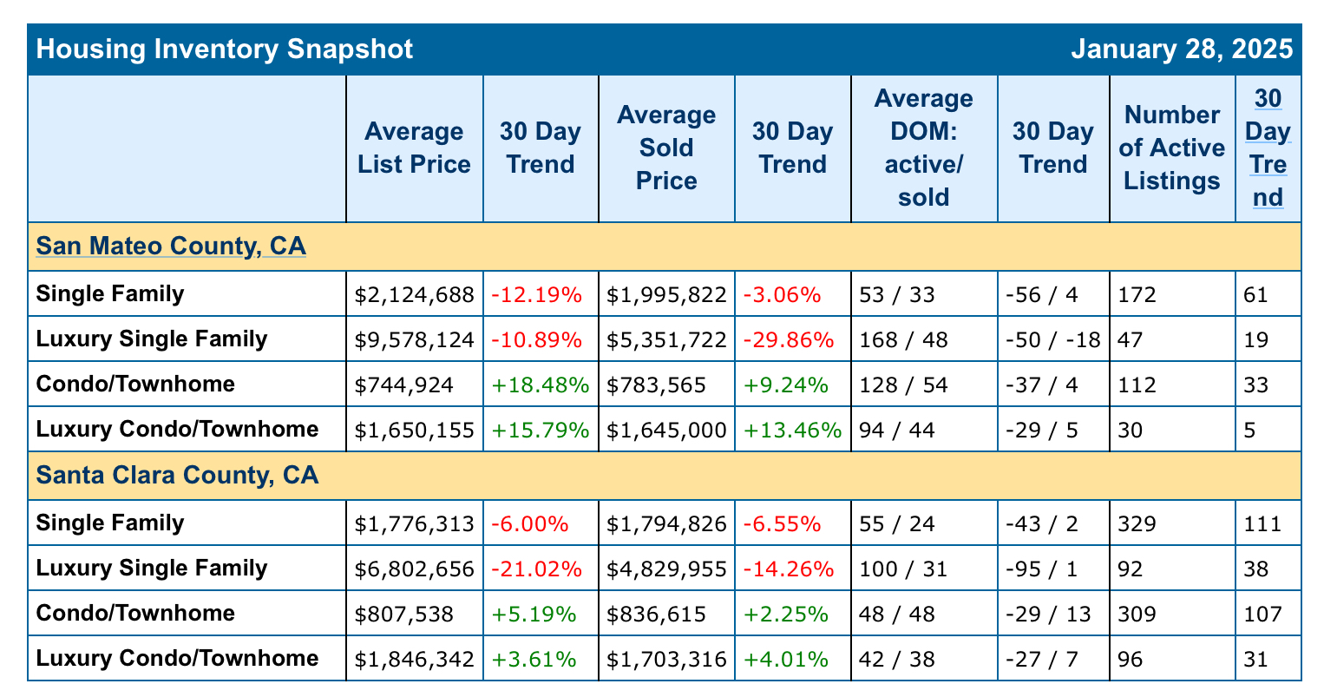Click the Average List Price column header
The height and width of the screenshot is (697, 1324).
tap(414, 148)
